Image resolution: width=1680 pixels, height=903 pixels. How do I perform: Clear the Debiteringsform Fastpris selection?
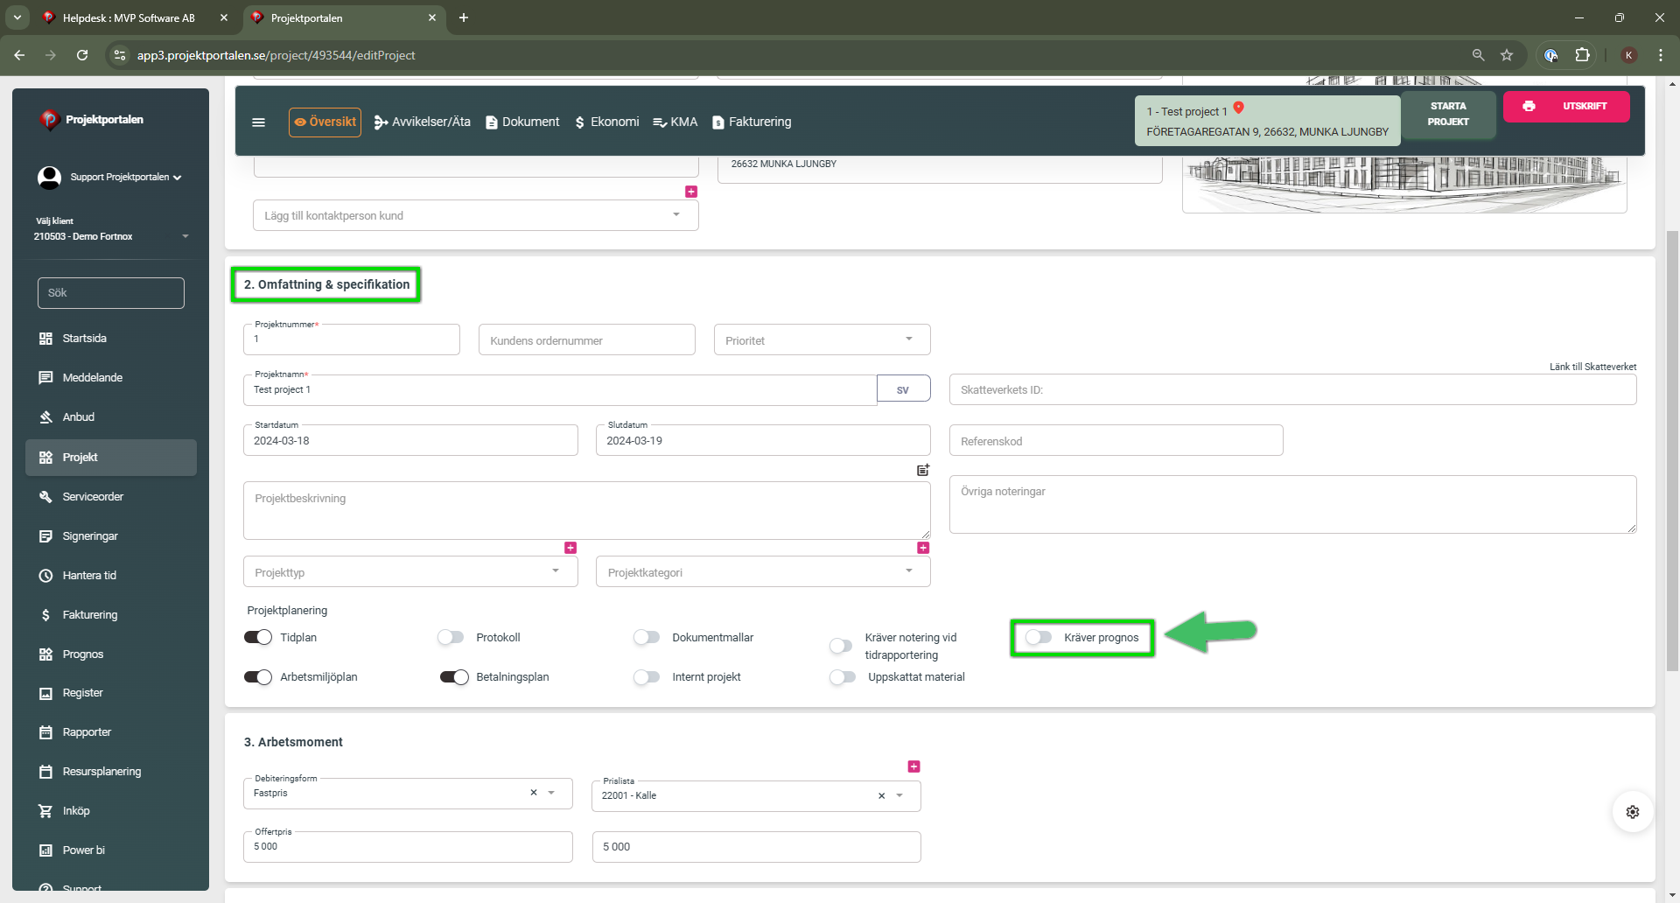[534, 793]
